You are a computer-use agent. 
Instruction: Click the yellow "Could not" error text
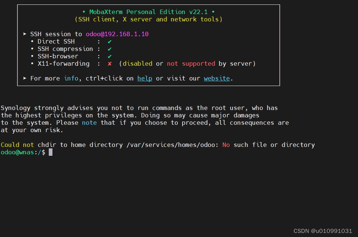pos(17,145)
